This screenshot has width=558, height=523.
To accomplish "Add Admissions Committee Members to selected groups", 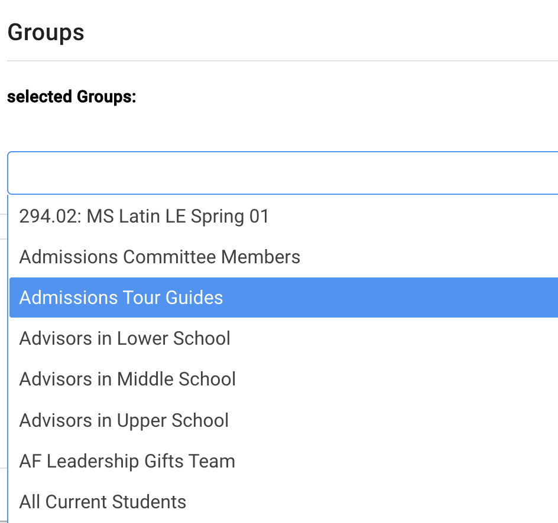I will tap(160, 257).
